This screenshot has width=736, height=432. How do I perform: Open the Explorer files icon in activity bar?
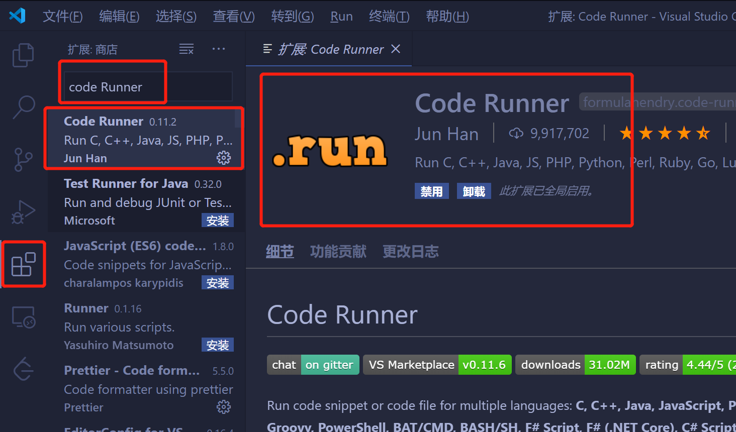click(23, 55)
